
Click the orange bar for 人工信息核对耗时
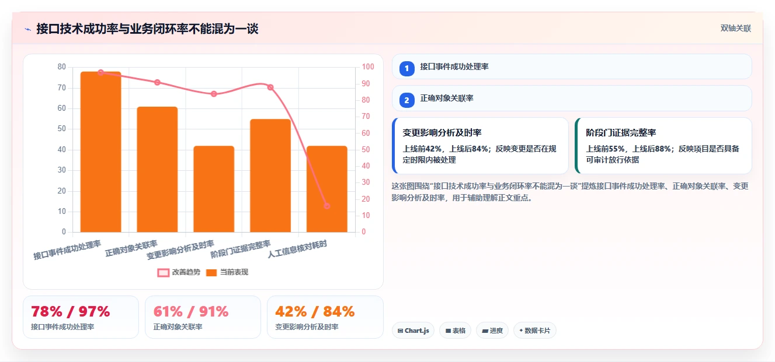pyautogui.click(x=326, y=189)
